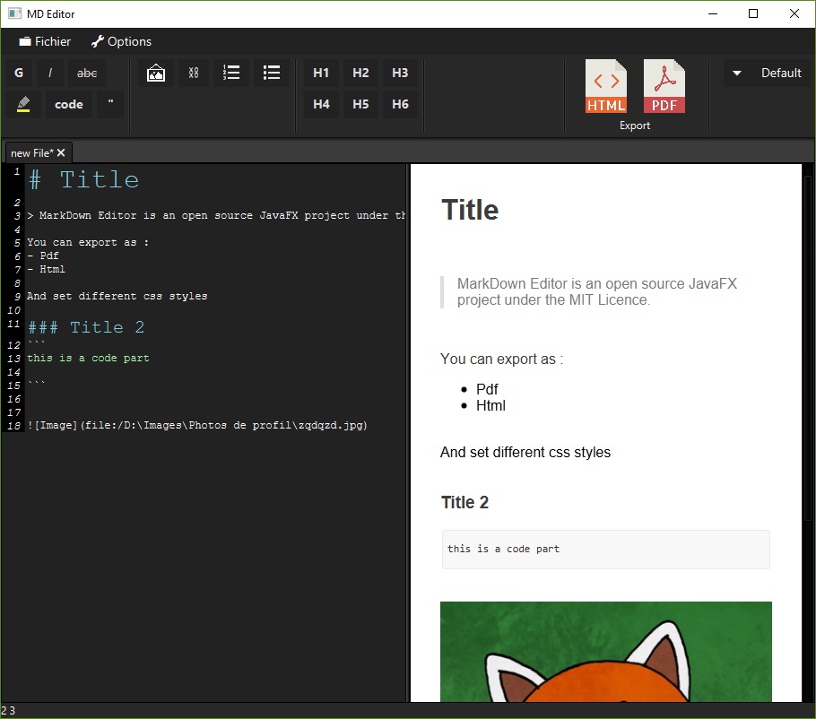Insert a blockquote with the quote button

(x=110, y=105)
